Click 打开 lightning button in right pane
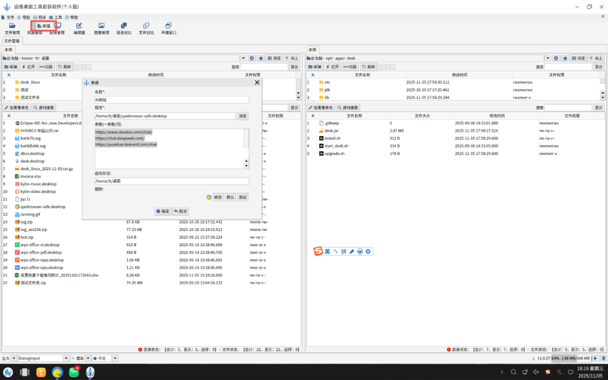Screen dimensions: 608x380 pos(333,67)
